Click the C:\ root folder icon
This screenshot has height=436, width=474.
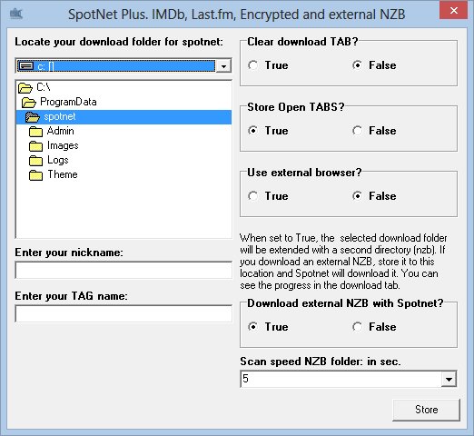tap(25, 88)
